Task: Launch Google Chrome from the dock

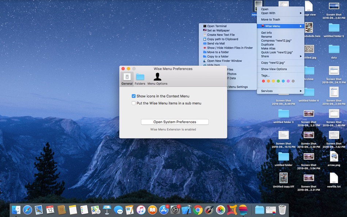Action: (x=198, y=210)
